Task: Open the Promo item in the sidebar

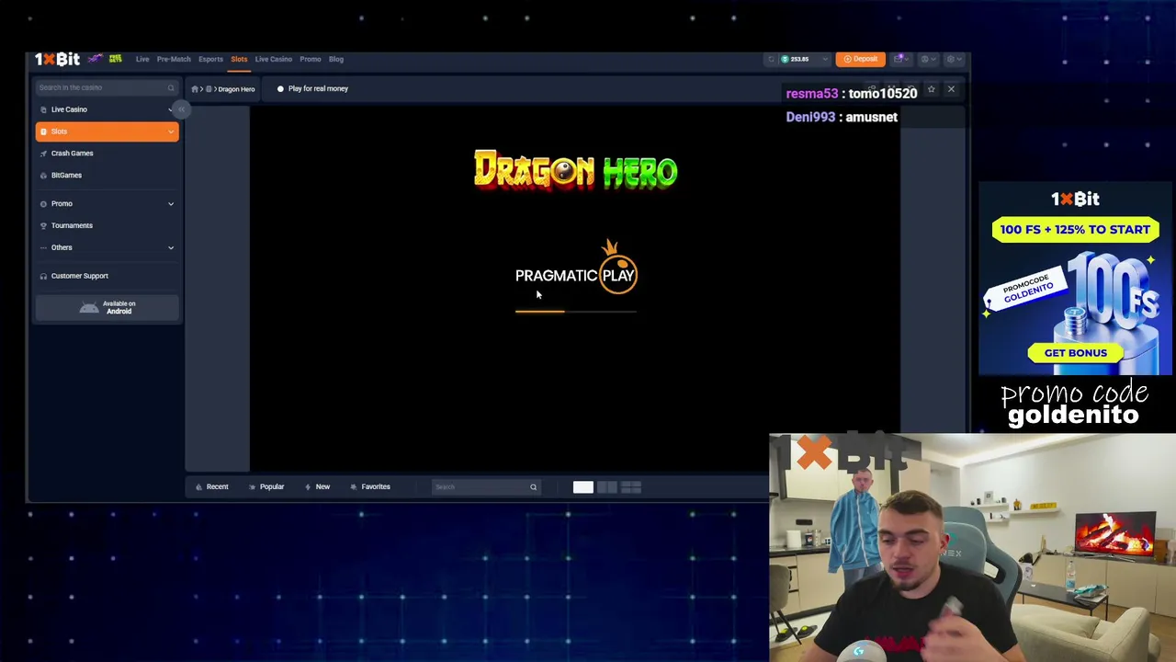Action: click(62, 203)
